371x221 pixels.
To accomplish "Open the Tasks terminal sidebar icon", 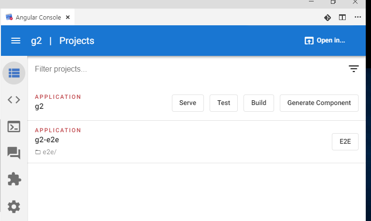I will click(x=14, y=126).
